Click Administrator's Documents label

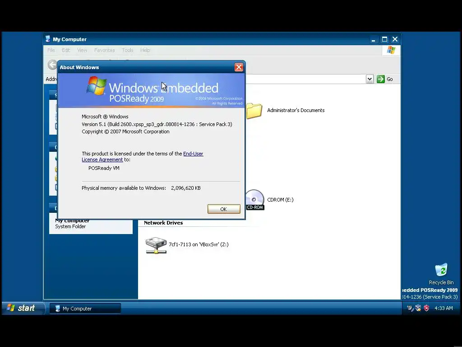(296, 110)
